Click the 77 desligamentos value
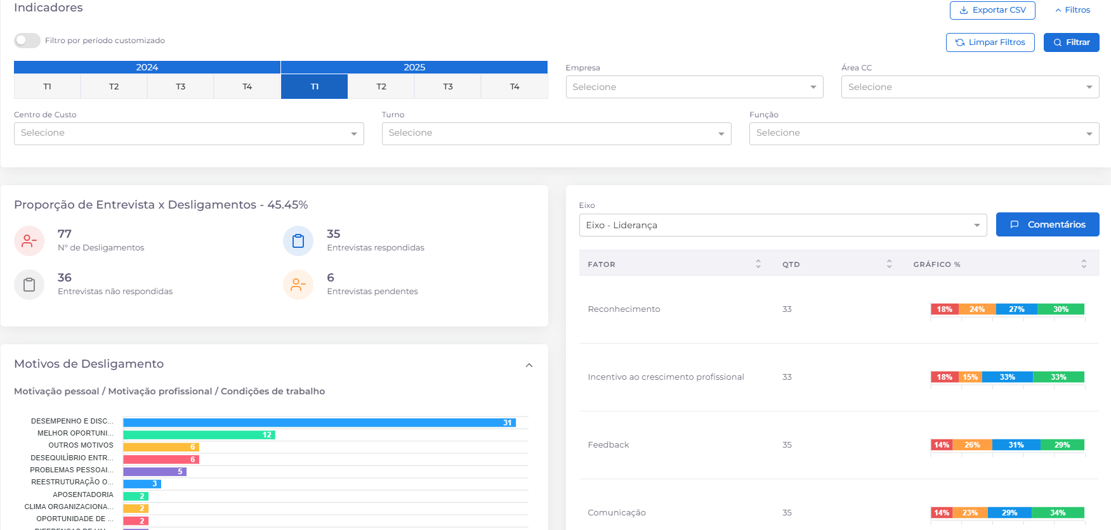 click(x=65, y=234)
